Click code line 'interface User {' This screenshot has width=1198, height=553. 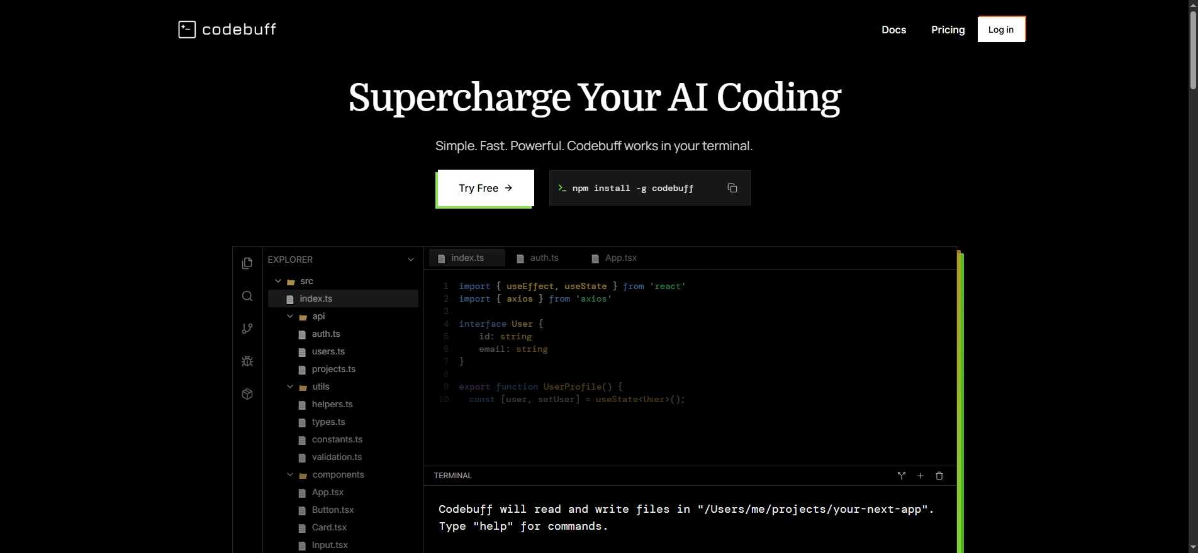(x=501, y=324)
